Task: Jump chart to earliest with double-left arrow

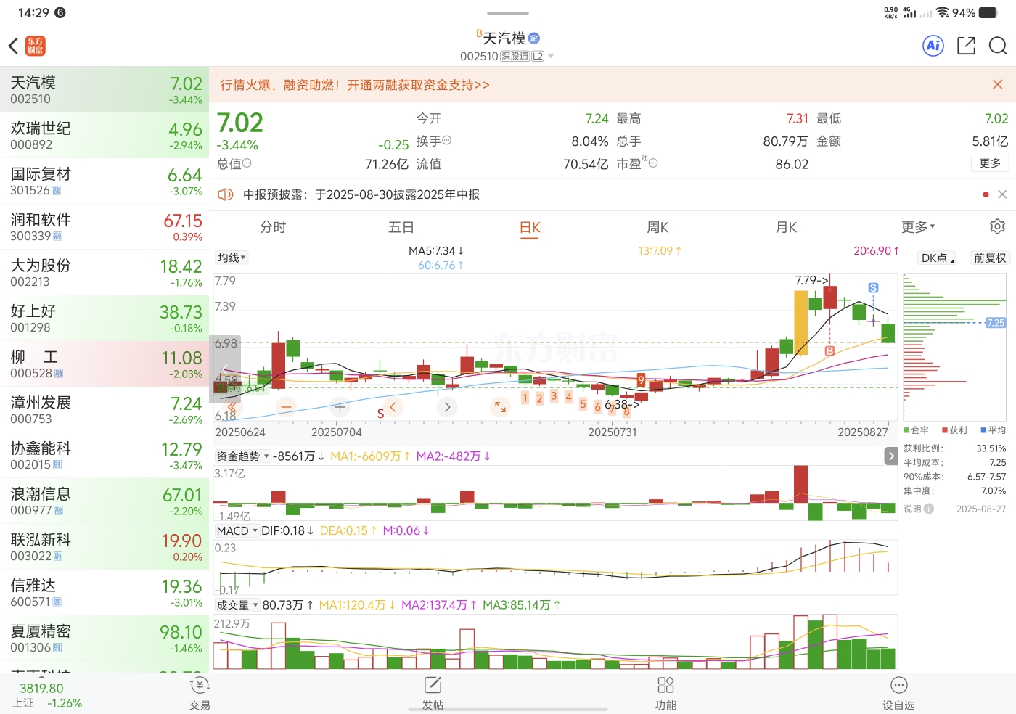Action: 232,407
